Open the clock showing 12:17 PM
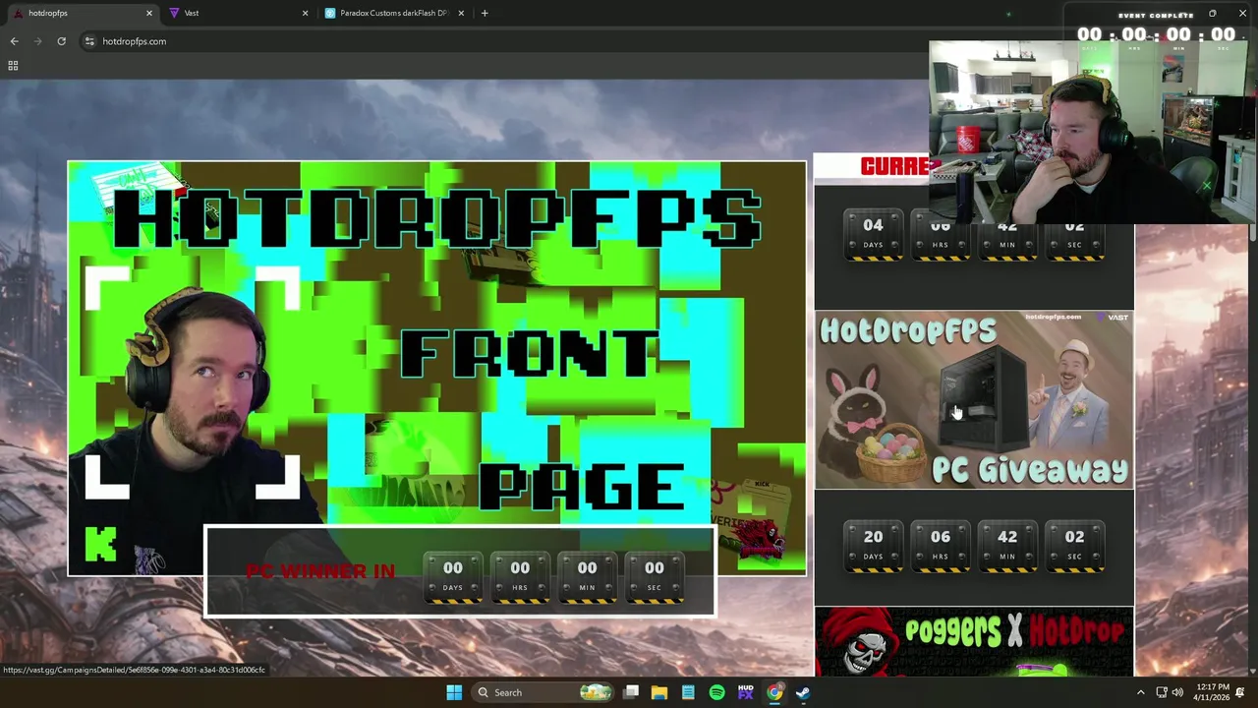1258x708 pixels. [x=1213, y=692]
